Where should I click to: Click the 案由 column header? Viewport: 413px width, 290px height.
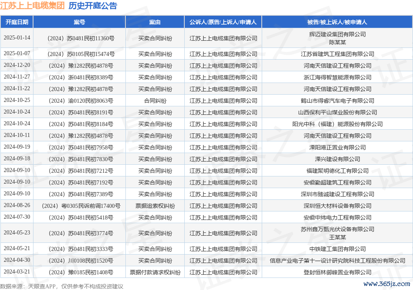coord(155,22)
